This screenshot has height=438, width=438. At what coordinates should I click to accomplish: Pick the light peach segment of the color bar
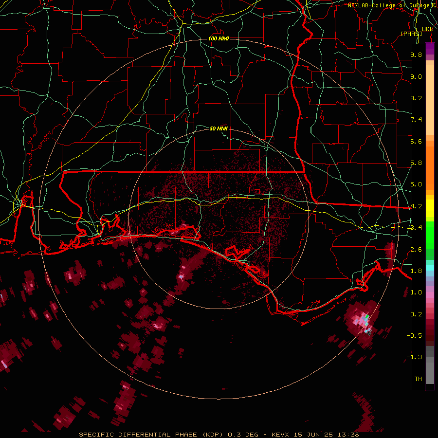(x=430, y=100)
